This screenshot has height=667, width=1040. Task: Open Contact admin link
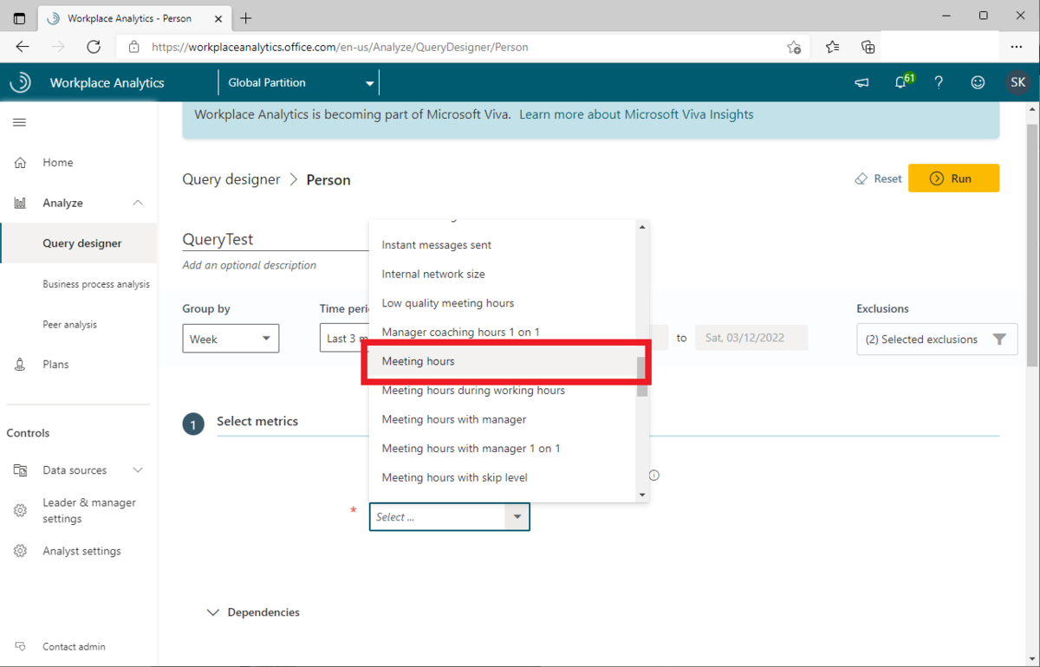(x=74, y=646)
